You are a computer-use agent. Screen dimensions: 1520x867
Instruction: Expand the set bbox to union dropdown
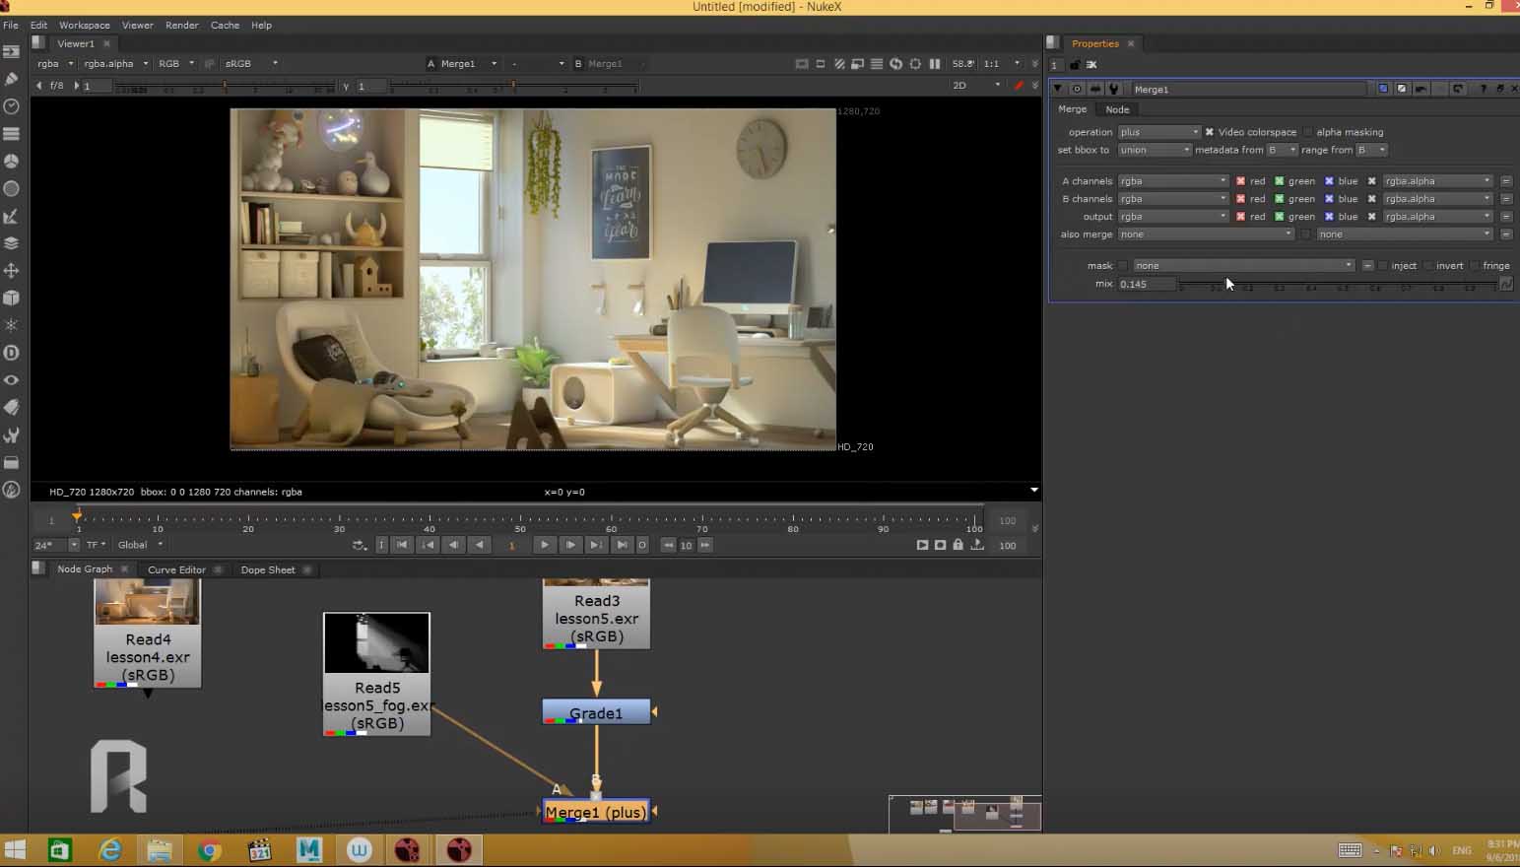[1155, 150]
